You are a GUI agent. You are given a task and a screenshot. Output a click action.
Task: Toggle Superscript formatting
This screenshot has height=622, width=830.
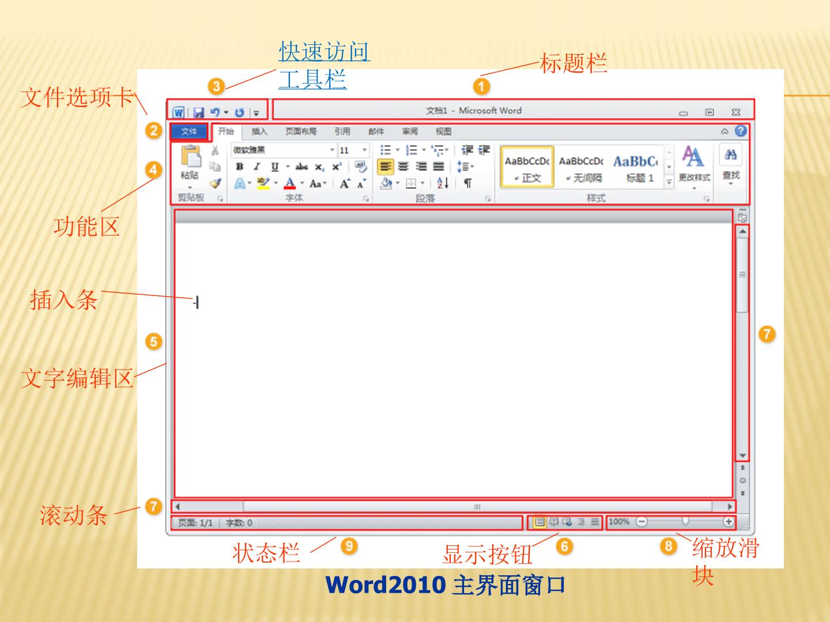337,167
